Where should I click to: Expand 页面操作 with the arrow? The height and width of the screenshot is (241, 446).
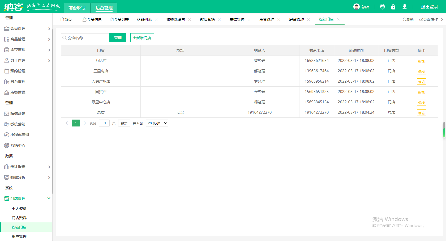pos(441,19)
